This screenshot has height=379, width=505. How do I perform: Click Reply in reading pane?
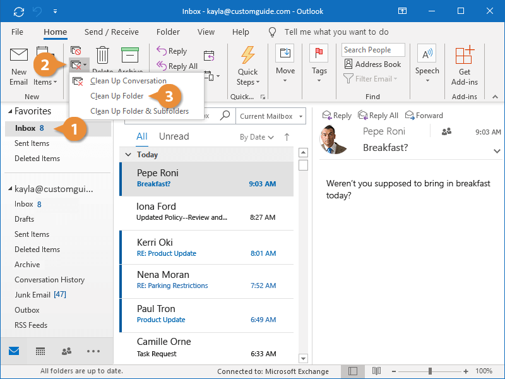pos(337,116)
